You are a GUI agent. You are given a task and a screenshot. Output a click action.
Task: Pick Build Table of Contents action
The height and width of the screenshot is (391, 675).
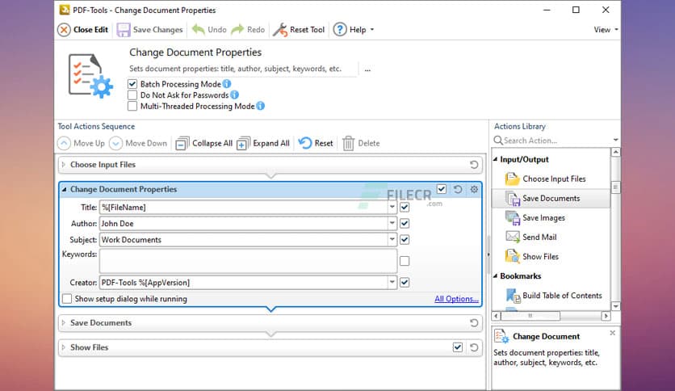coord(561,296)
